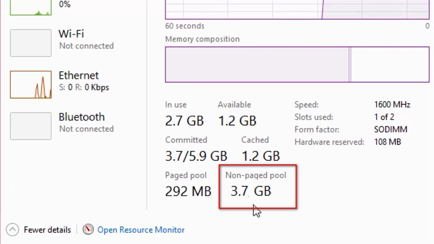Click the In use 2.7 GB value

184,121
